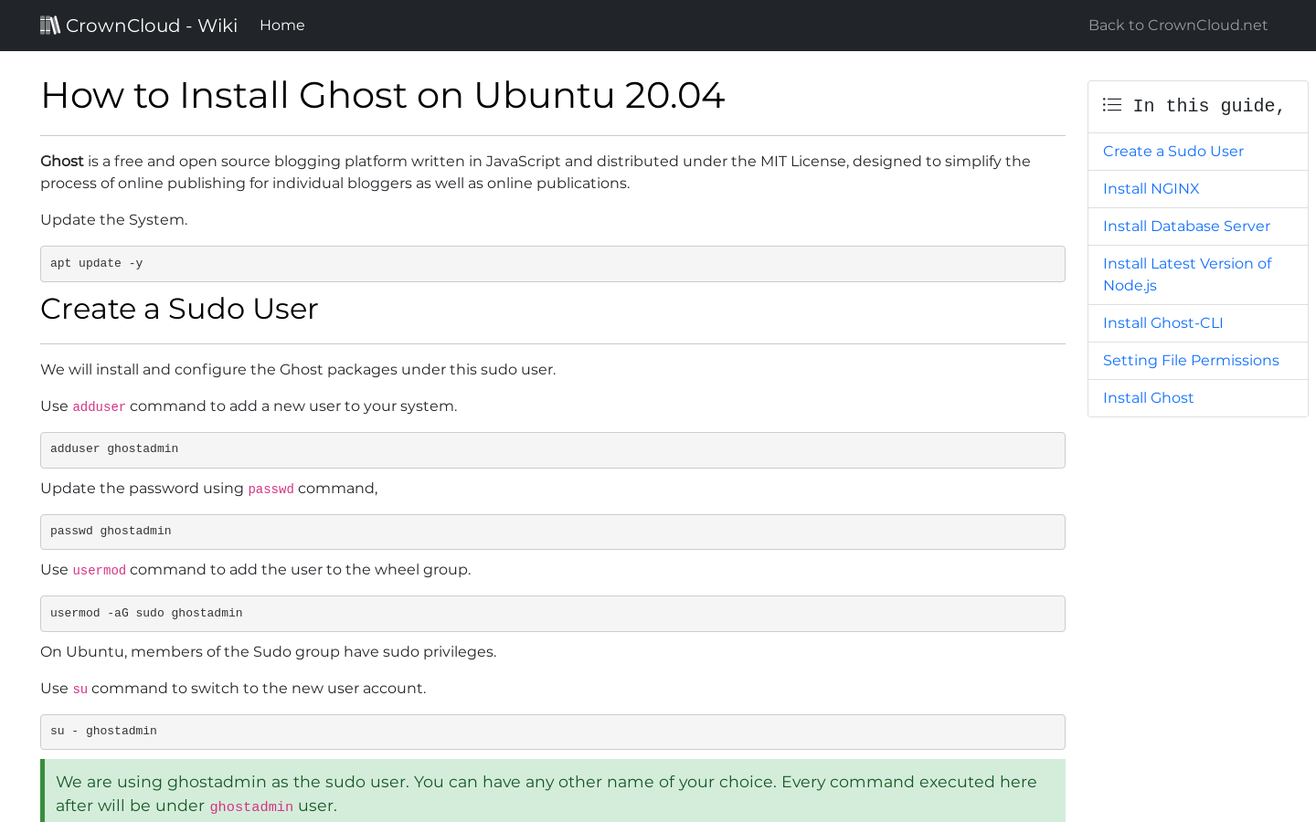This screenshot has height=822, width=1316.
Task: Open the 'Install Database Server' link
Action: 1186,226
